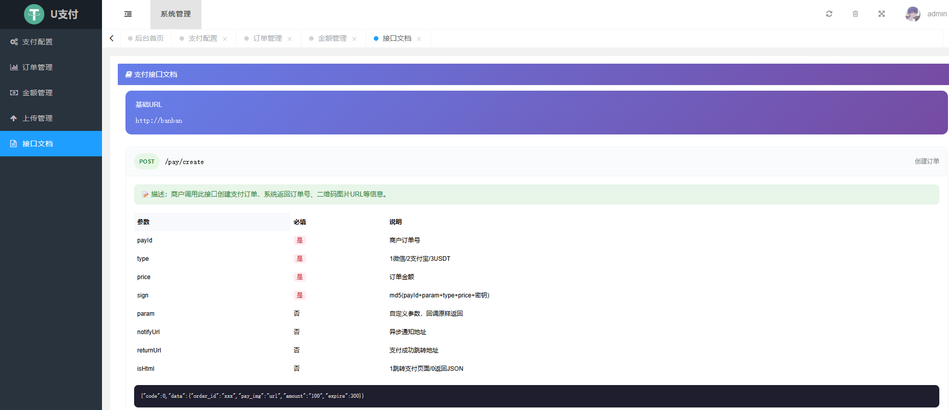Click the sign parameter name

click(143, 295)
